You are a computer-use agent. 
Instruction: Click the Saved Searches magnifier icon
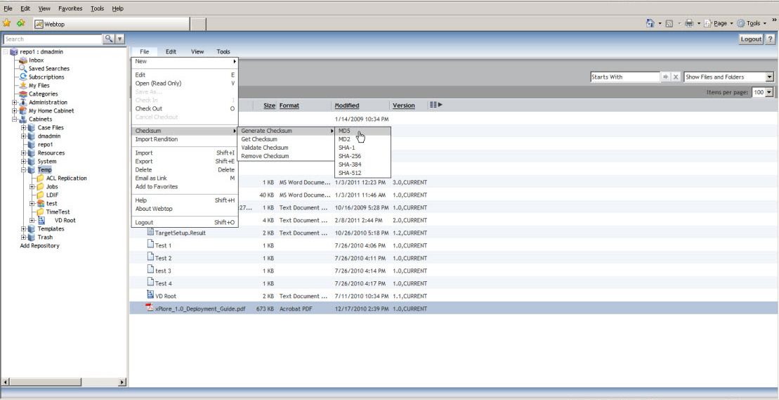pyautogui.click(x=23, y=69)
